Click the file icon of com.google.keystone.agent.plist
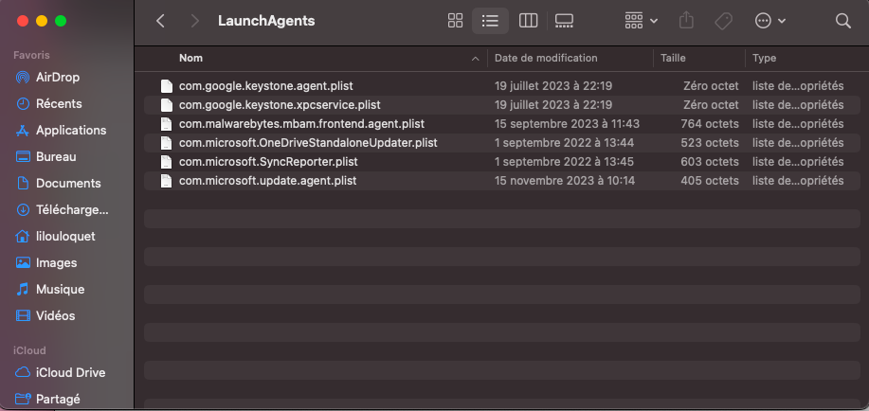This screenshot has height=411, width=869. [x=166, y=86]
